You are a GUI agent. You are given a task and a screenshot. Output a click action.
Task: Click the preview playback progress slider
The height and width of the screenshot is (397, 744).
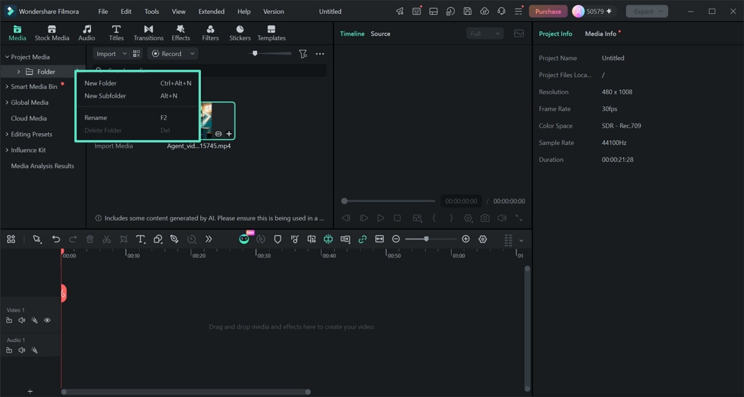388,201
